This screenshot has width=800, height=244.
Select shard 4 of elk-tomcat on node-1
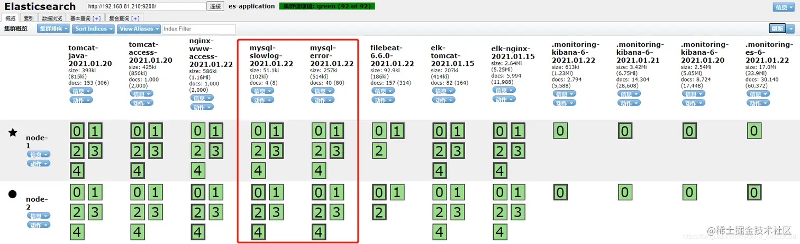439,171
